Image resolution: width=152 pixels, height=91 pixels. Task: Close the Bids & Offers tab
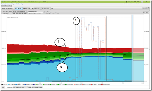coord(9,6)
